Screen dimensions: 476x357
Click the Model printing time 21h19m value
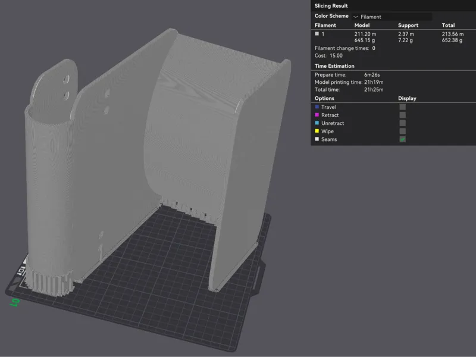coord(374,82)
